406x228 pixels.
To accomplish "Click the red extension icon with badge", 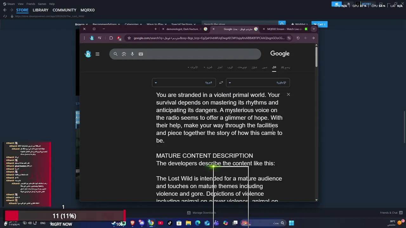I will pyautogui.click(x=119, y=38).
